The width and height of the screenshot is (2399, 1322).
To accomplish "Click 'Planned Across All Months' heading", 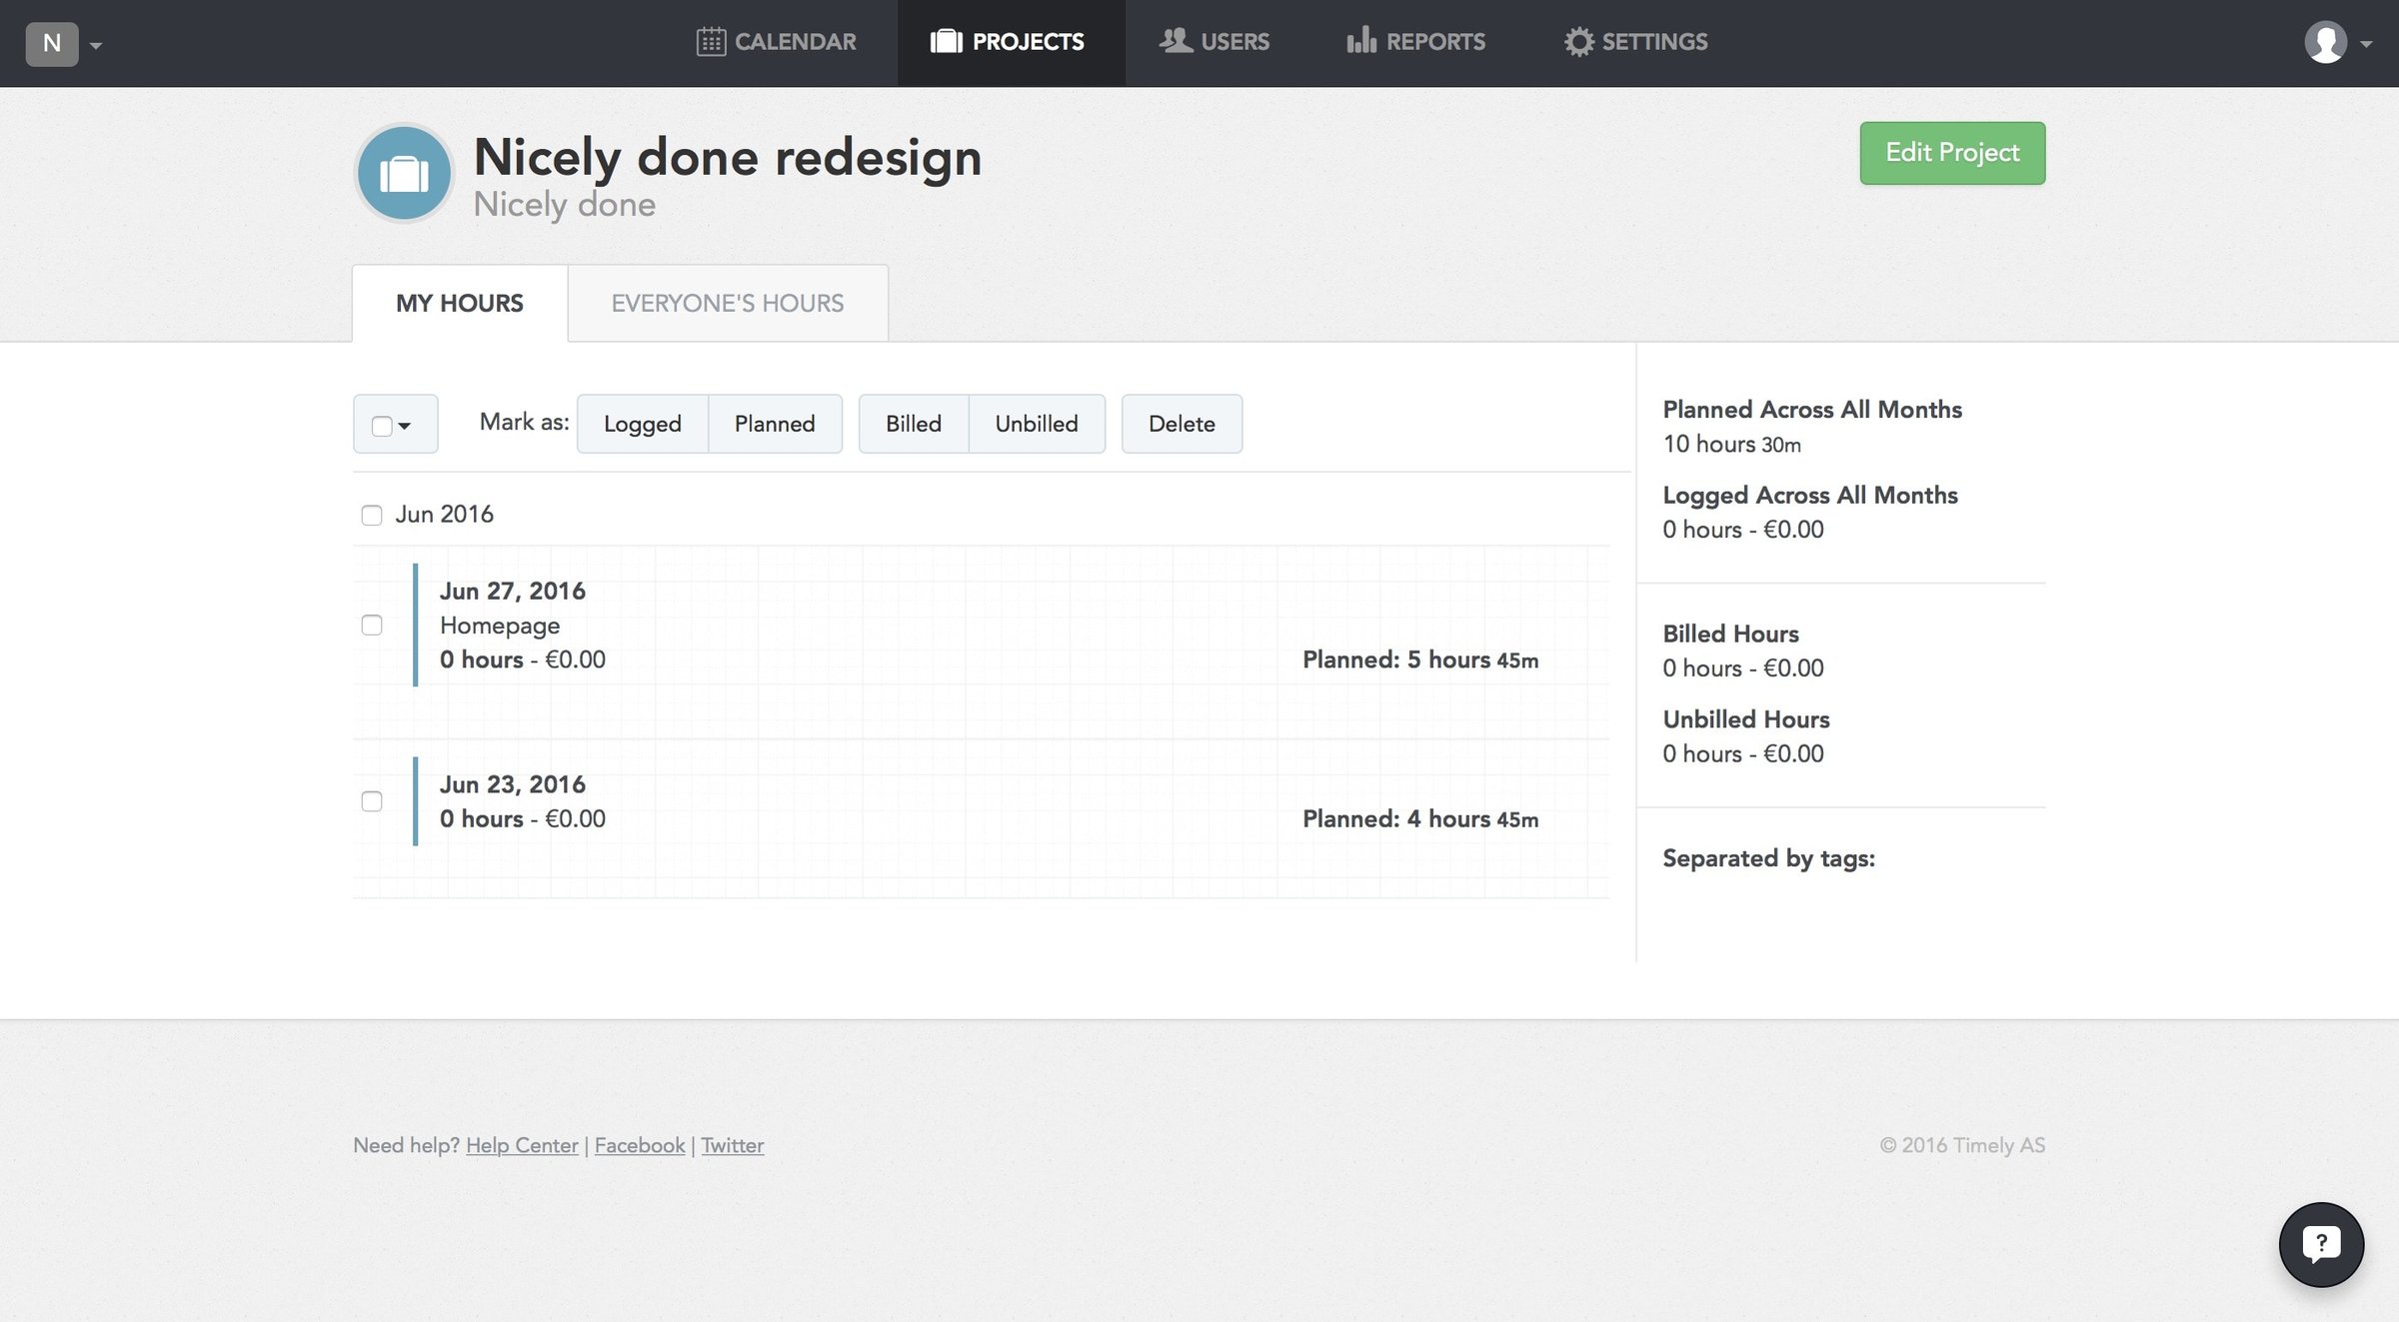I will click(1812, 410).
